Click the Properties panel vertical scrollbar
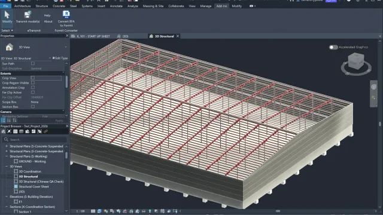 pos(66,82)
